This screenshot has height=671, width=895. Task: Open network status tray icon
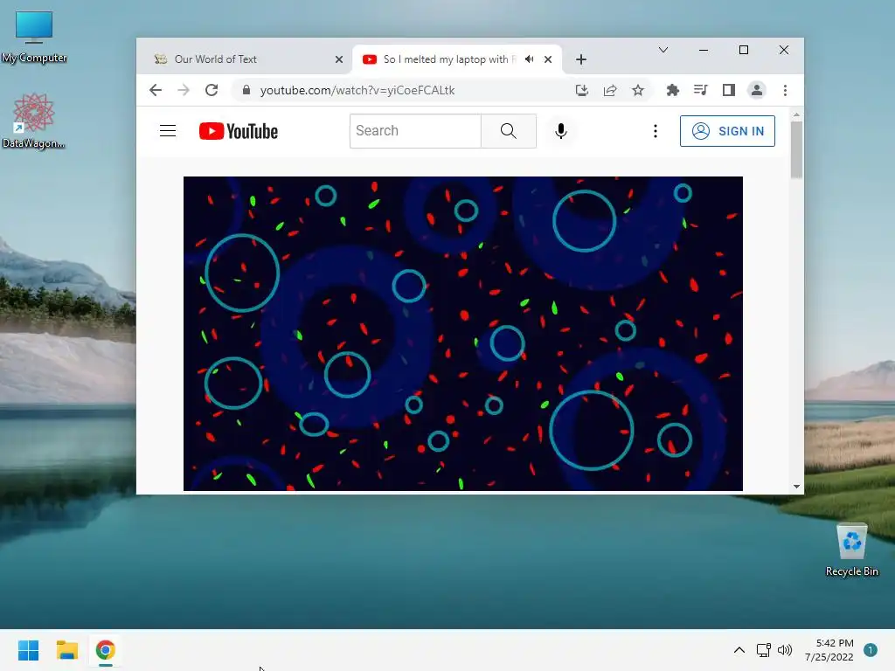(x=763, y=650)
